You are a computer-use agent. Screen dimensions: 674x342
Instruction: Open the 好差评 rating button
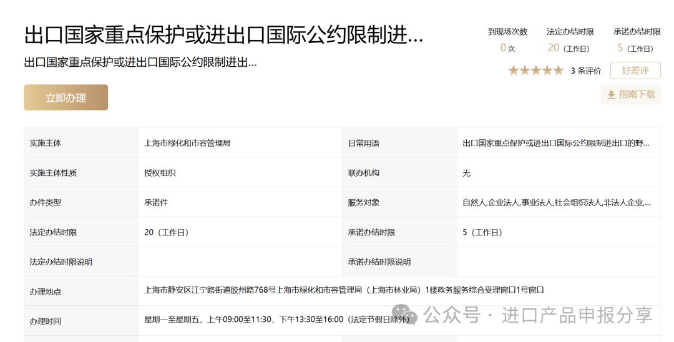point(635,71)
